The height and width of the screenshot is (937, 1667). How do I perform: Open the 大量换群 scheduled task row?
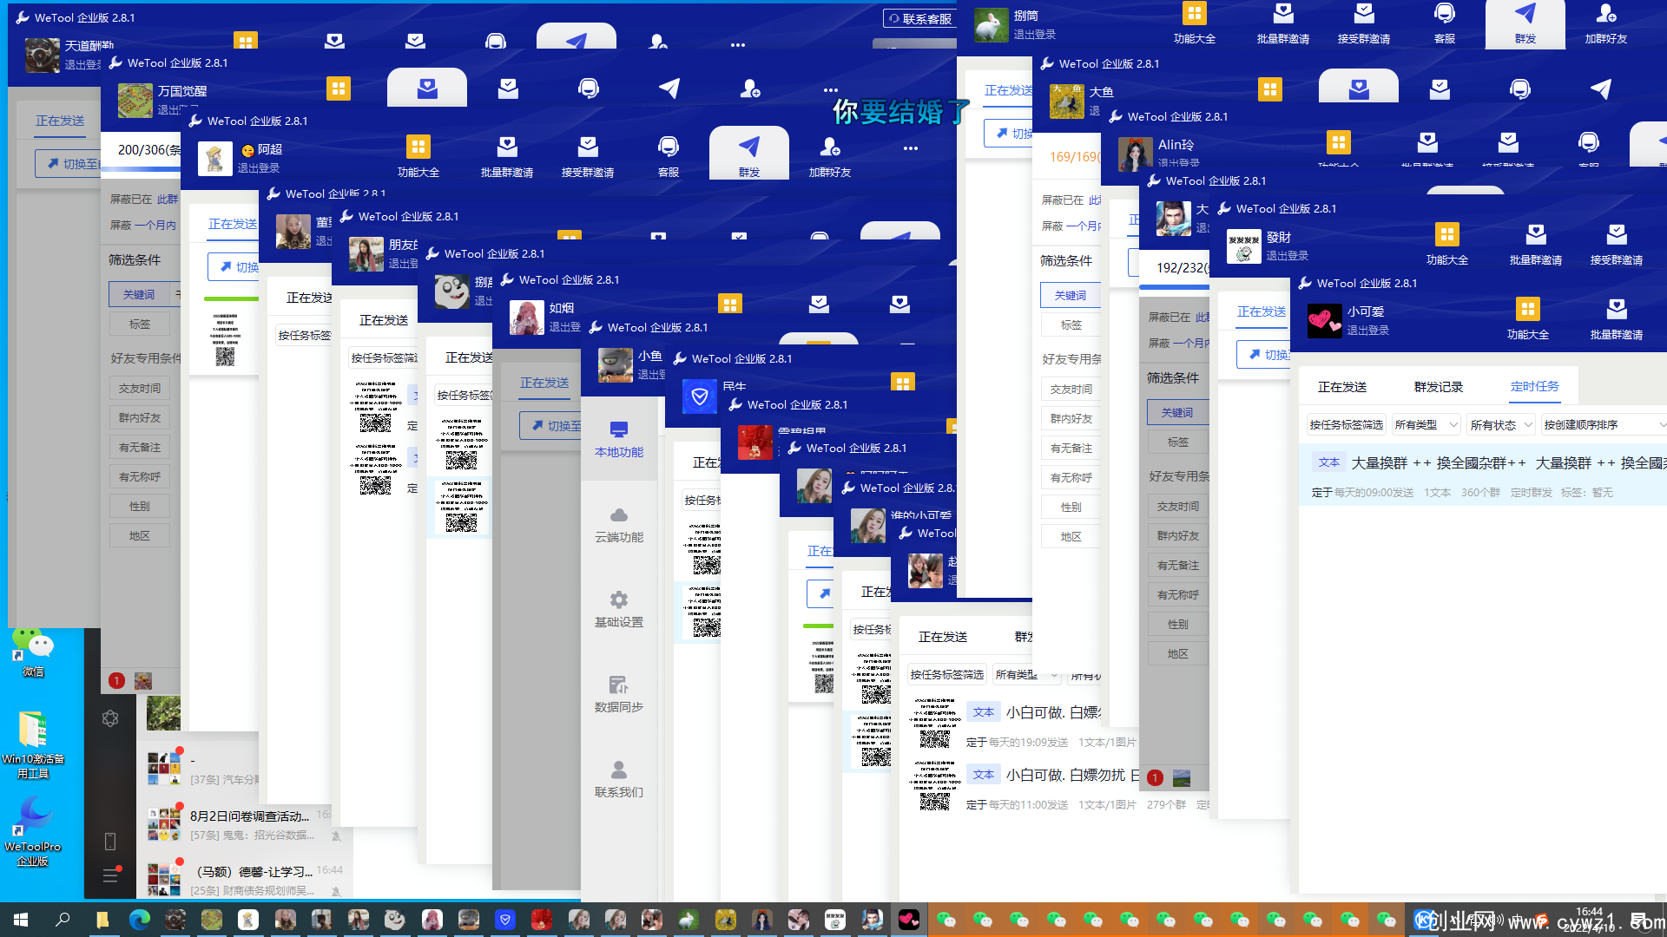point(1482,475)
